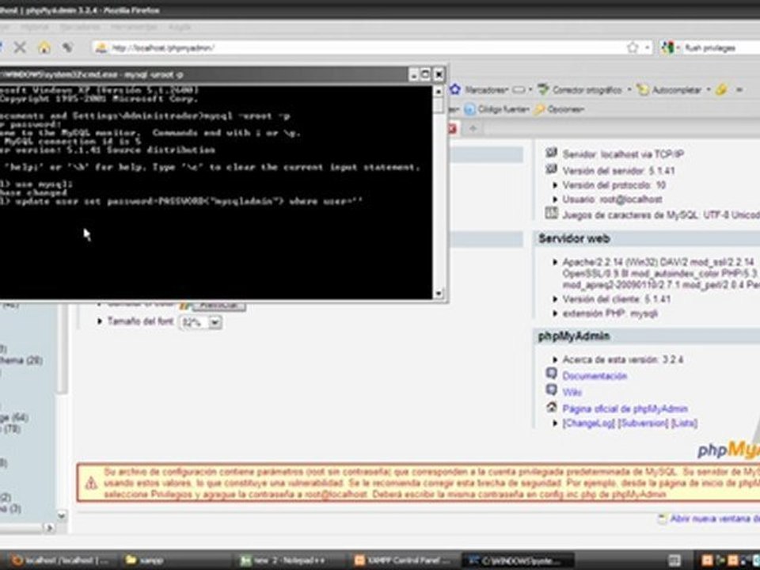The height and width of the screenshot is (570, 760).
Task: Go to the Firefox home page icon
Action: (44, 47)
